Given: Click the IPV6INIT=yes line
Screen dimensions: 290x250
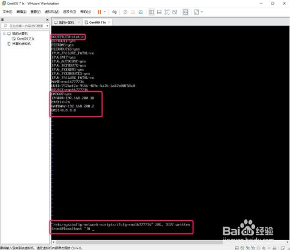Looking at the screenshot, I should [x=64, y=57].
